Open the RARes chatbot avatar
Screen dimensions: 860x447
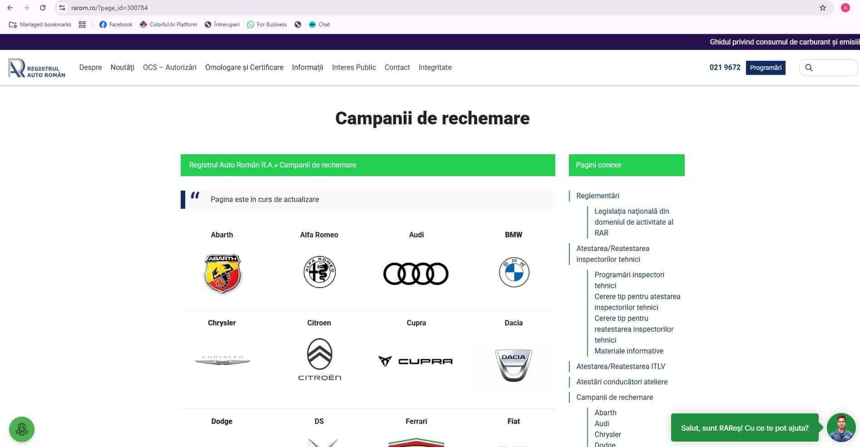[x=841, y=427]
